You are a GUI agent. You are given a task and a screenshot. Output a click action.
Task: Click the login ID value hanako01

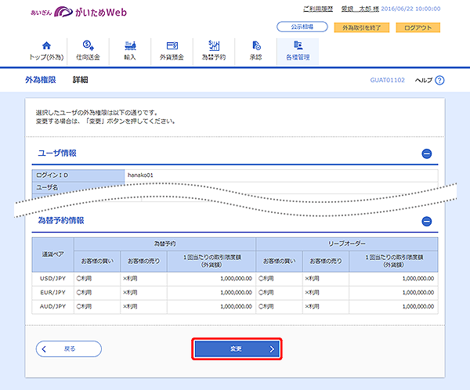pyautogui.click(x=140, y=175)
